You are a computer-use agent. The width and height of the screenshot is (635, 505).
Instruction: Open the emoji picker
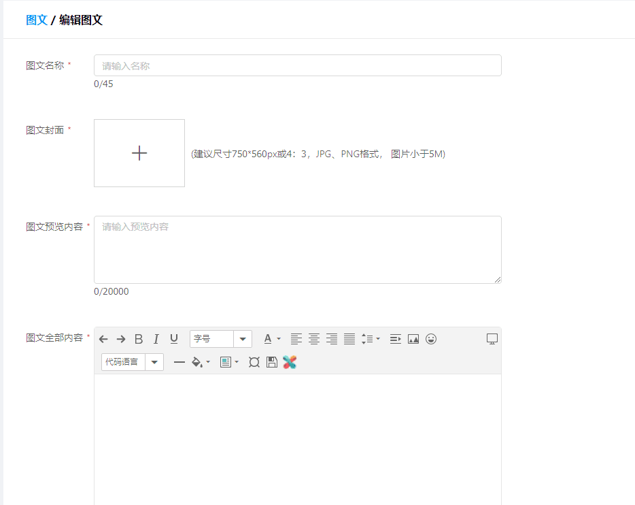(431, 339)
